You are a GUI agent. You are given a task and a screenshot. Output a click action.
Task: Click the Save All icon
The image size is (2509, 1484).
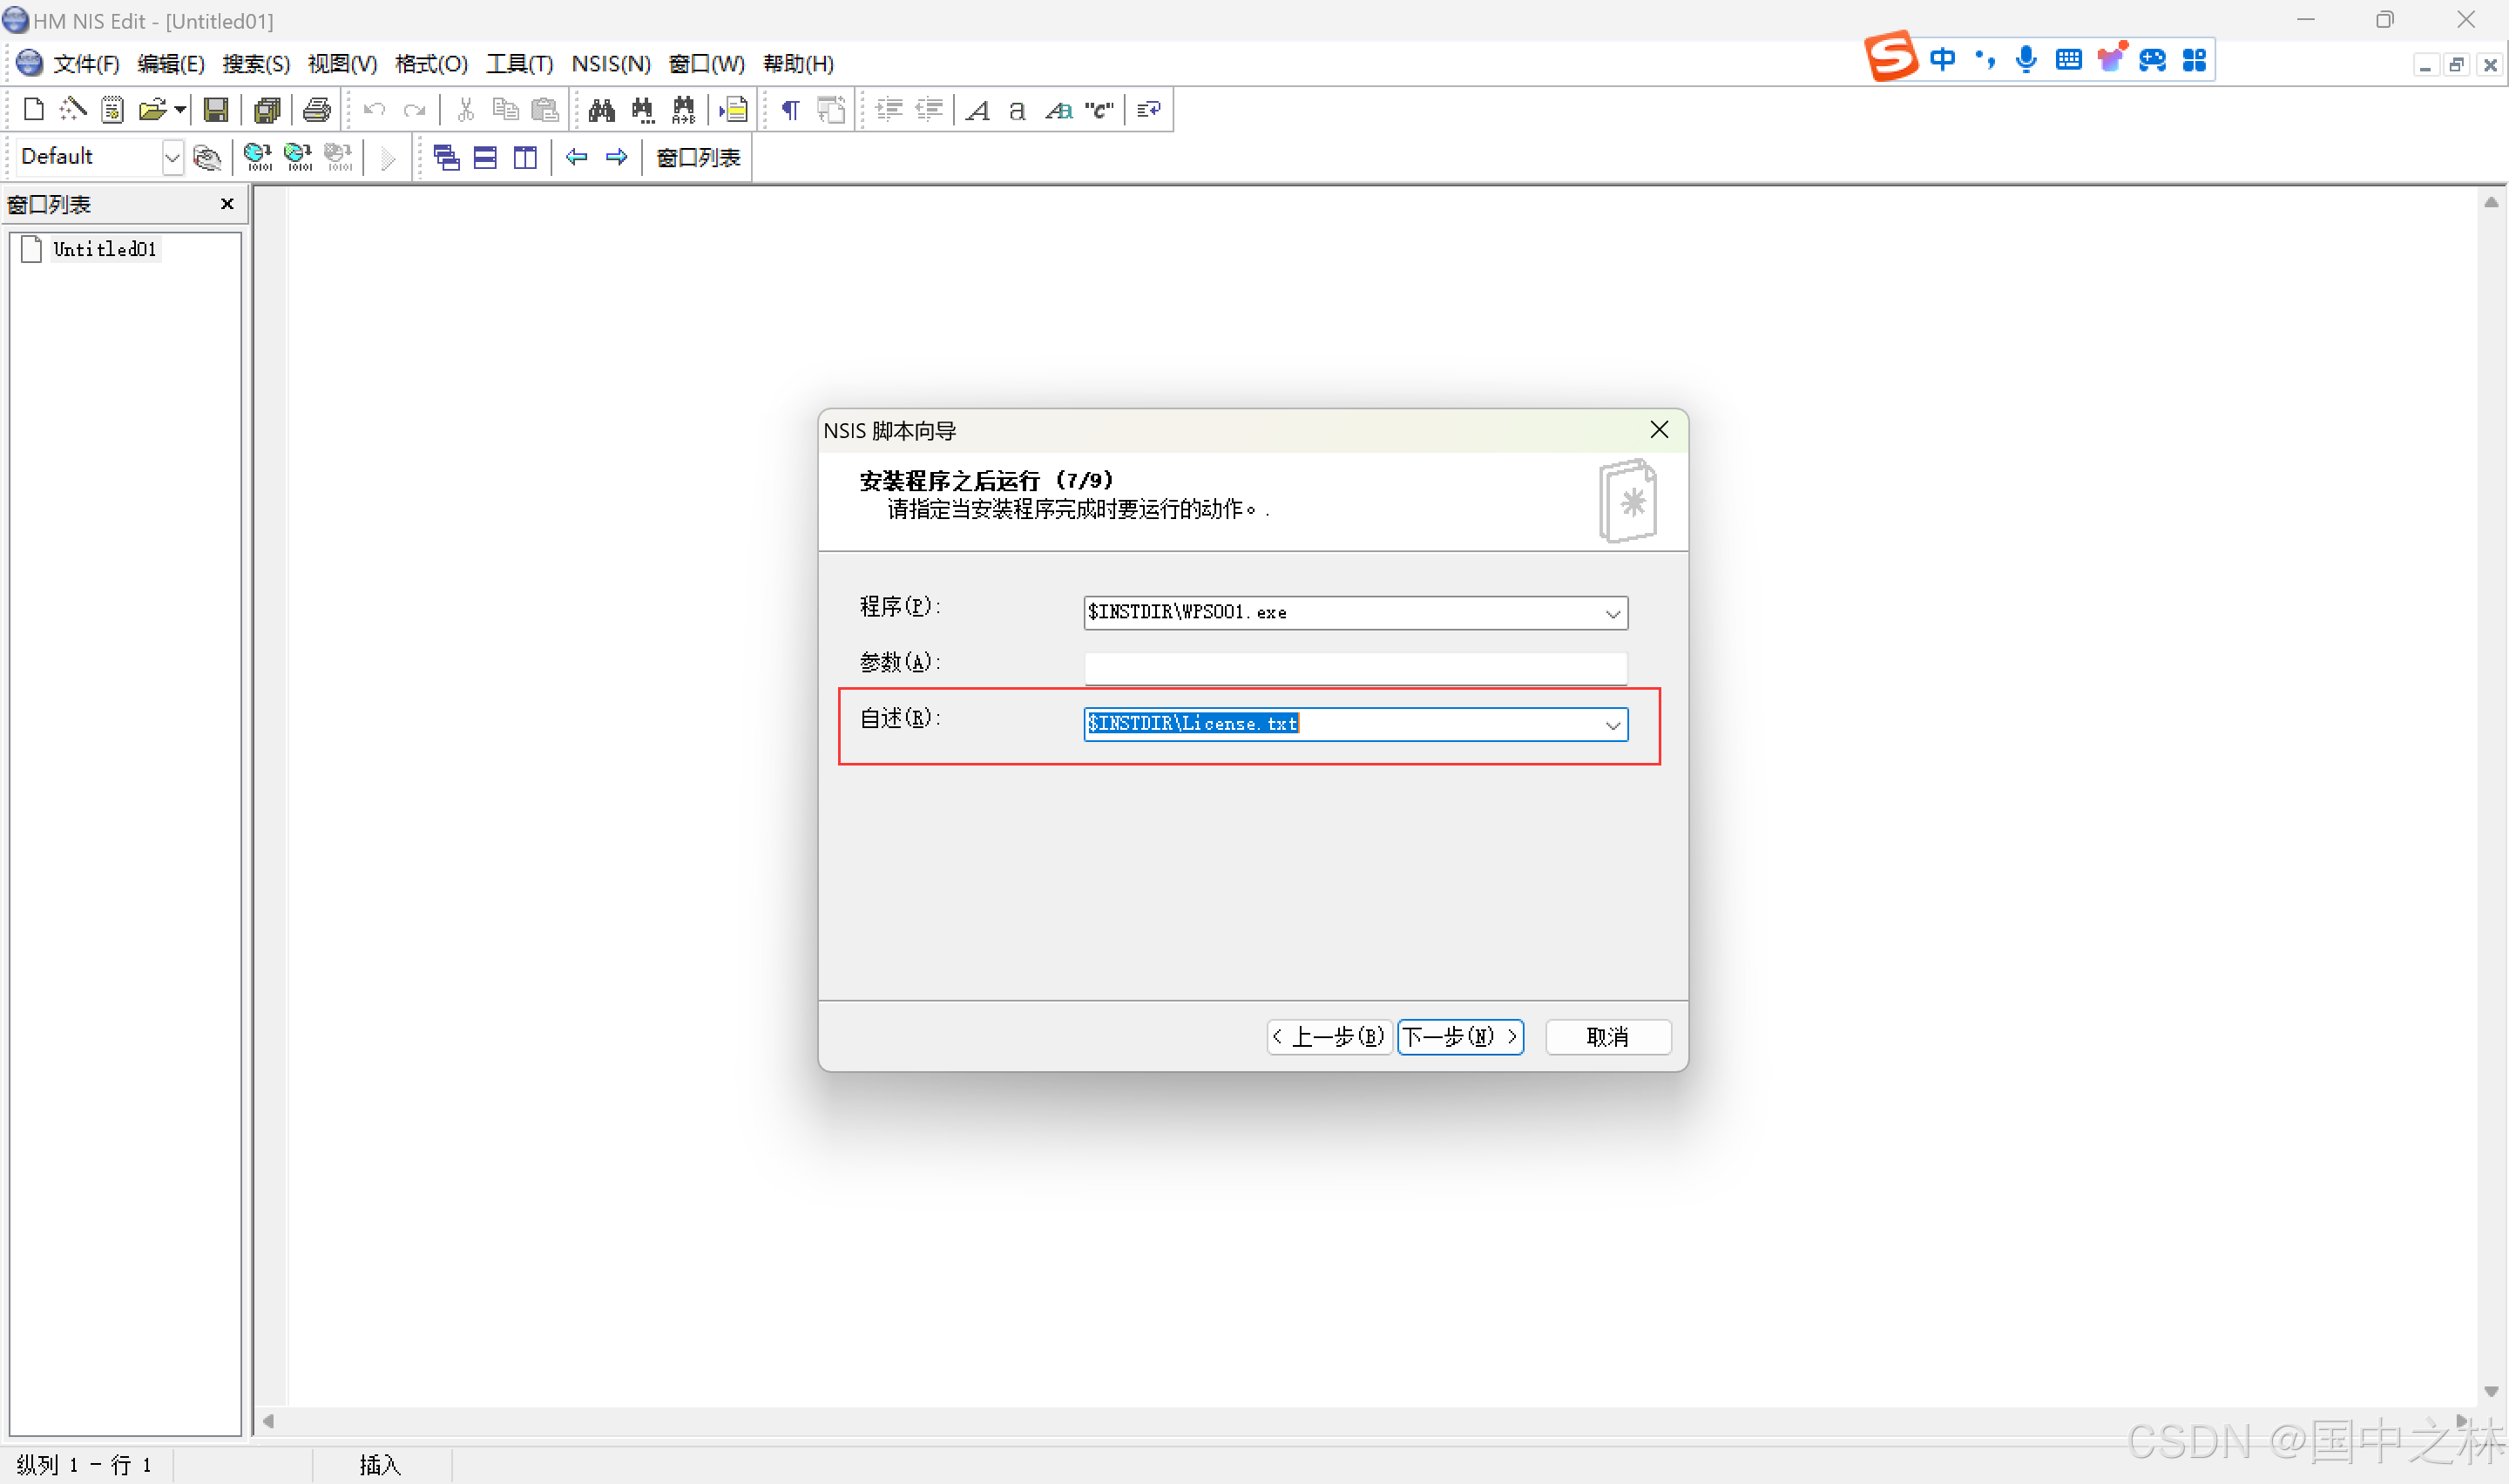click(x=267, y=109)
